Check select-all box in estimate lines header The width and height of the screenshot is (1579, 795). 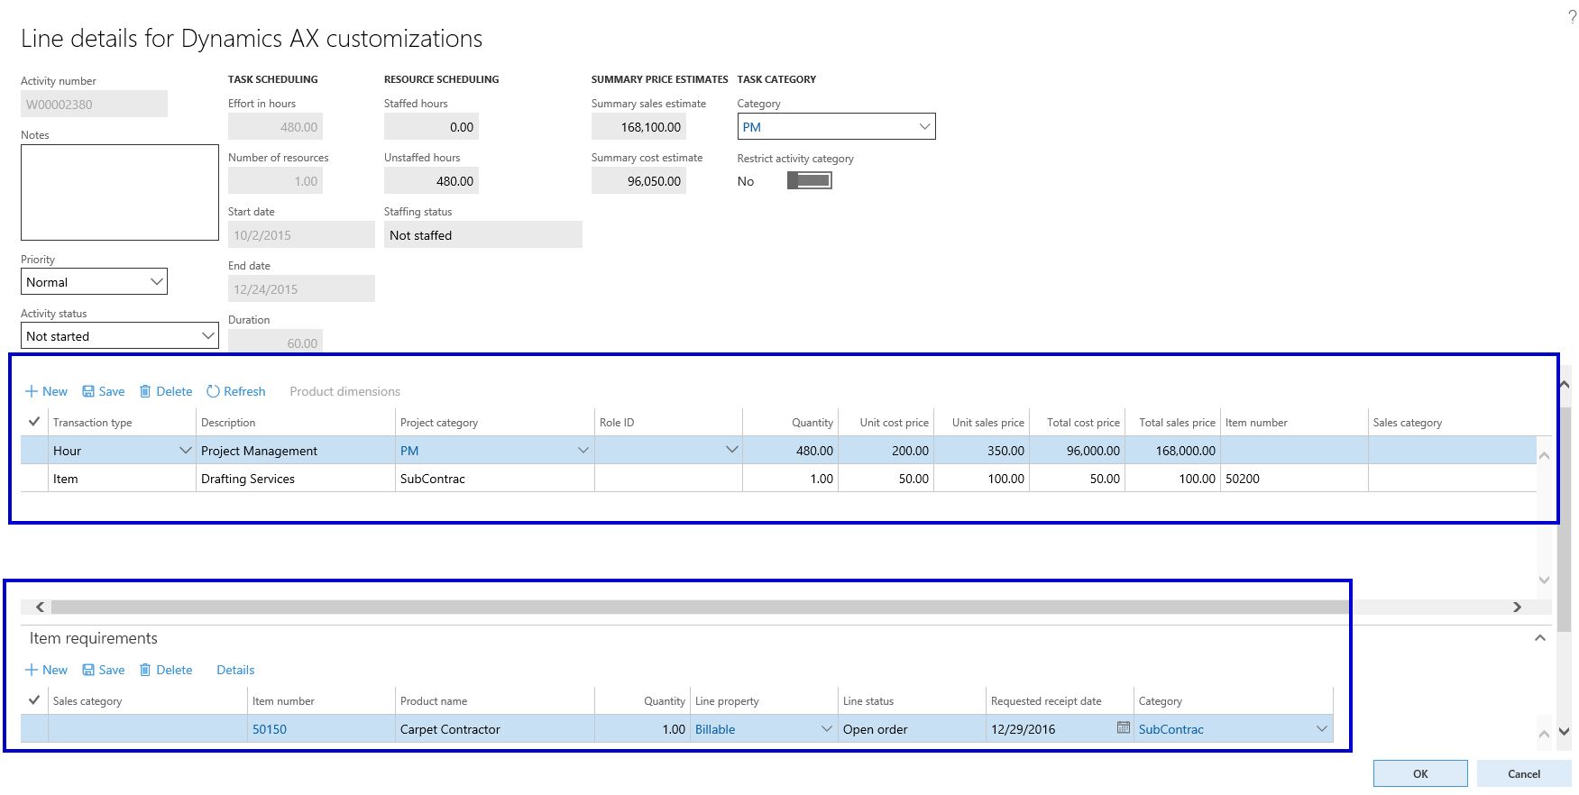[x=34, y=422]
